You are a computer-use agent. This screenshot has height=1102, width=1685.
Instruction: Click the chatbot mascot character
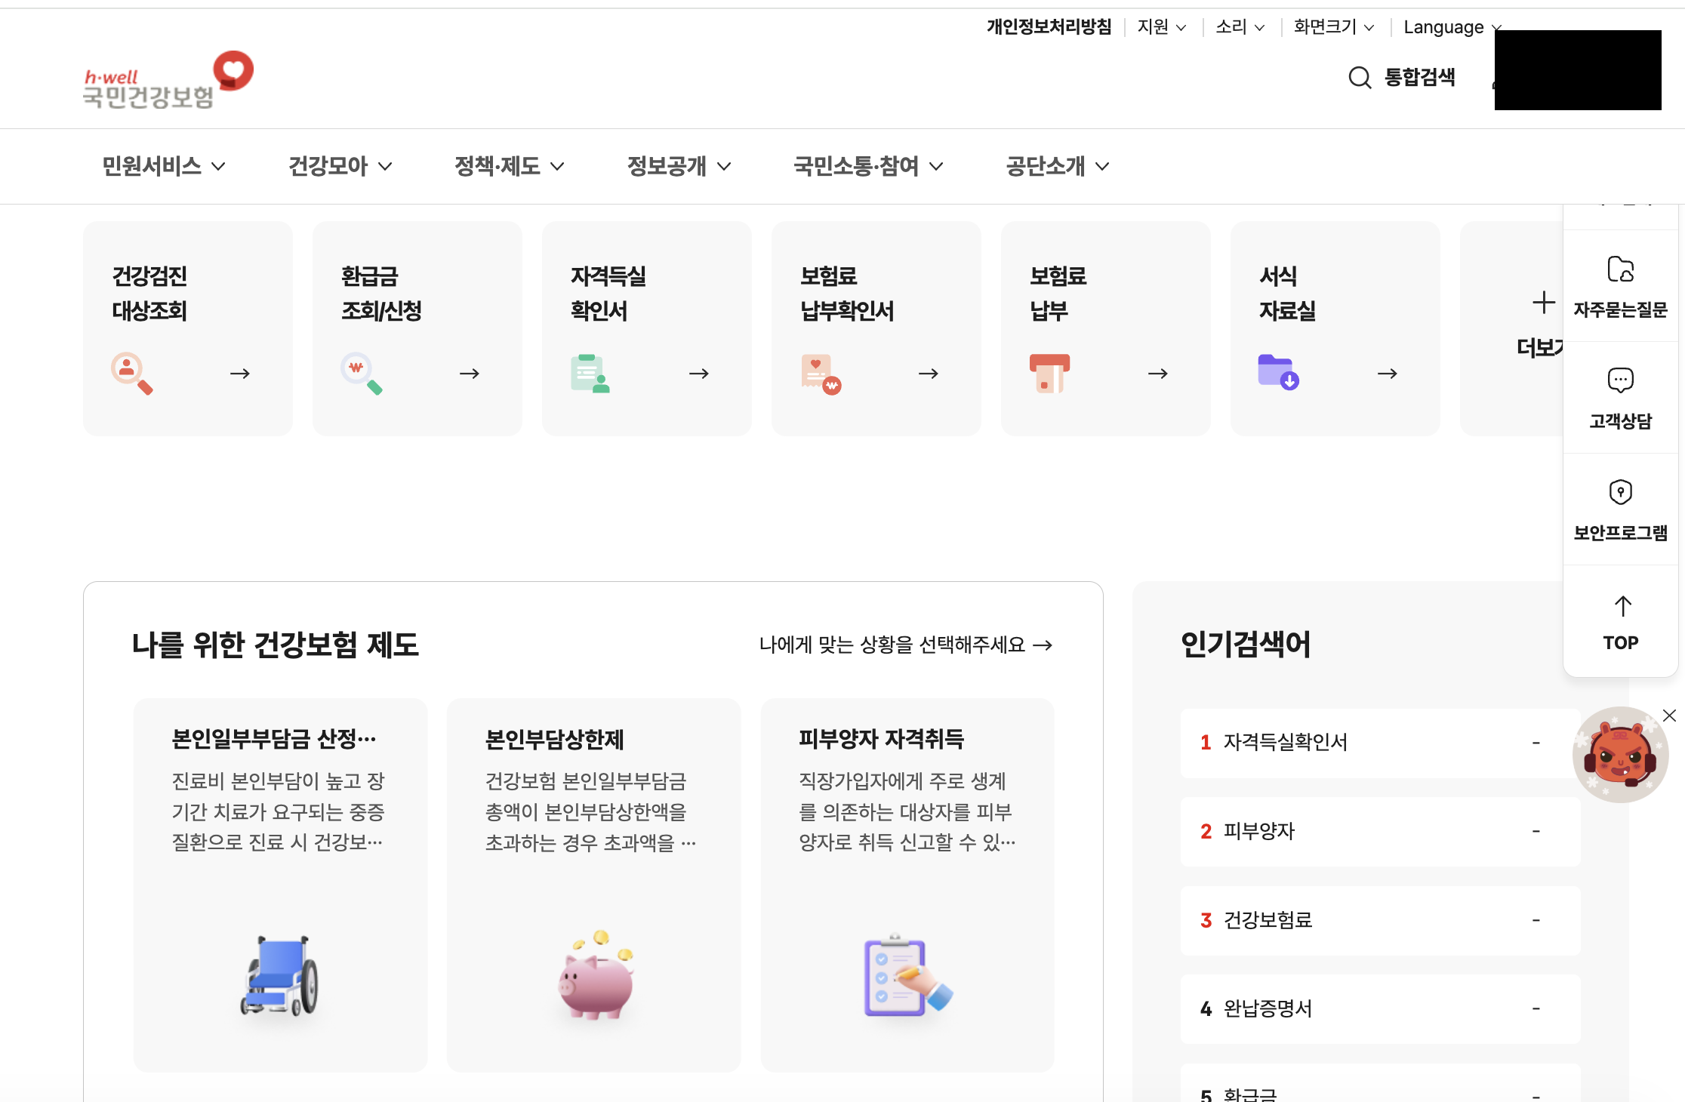point(1620,754)
